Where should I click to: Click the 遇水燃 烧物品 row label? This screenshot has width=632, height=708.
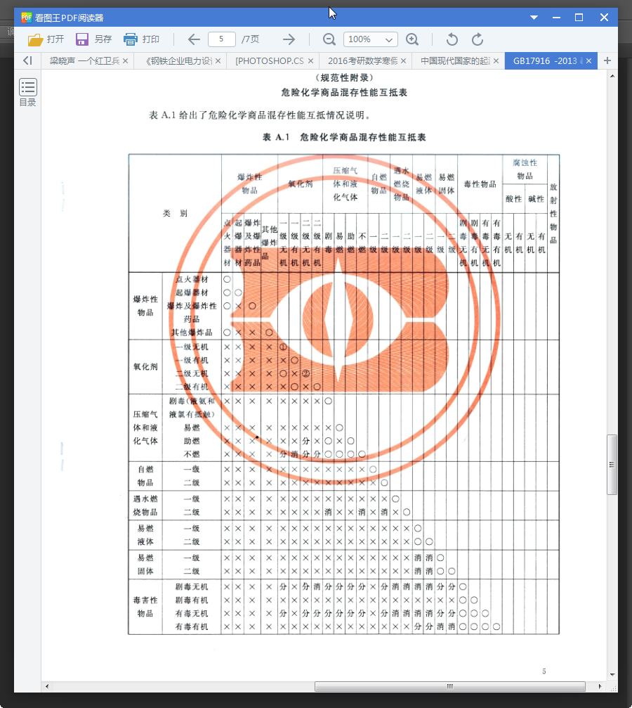(x=145, y=506)
